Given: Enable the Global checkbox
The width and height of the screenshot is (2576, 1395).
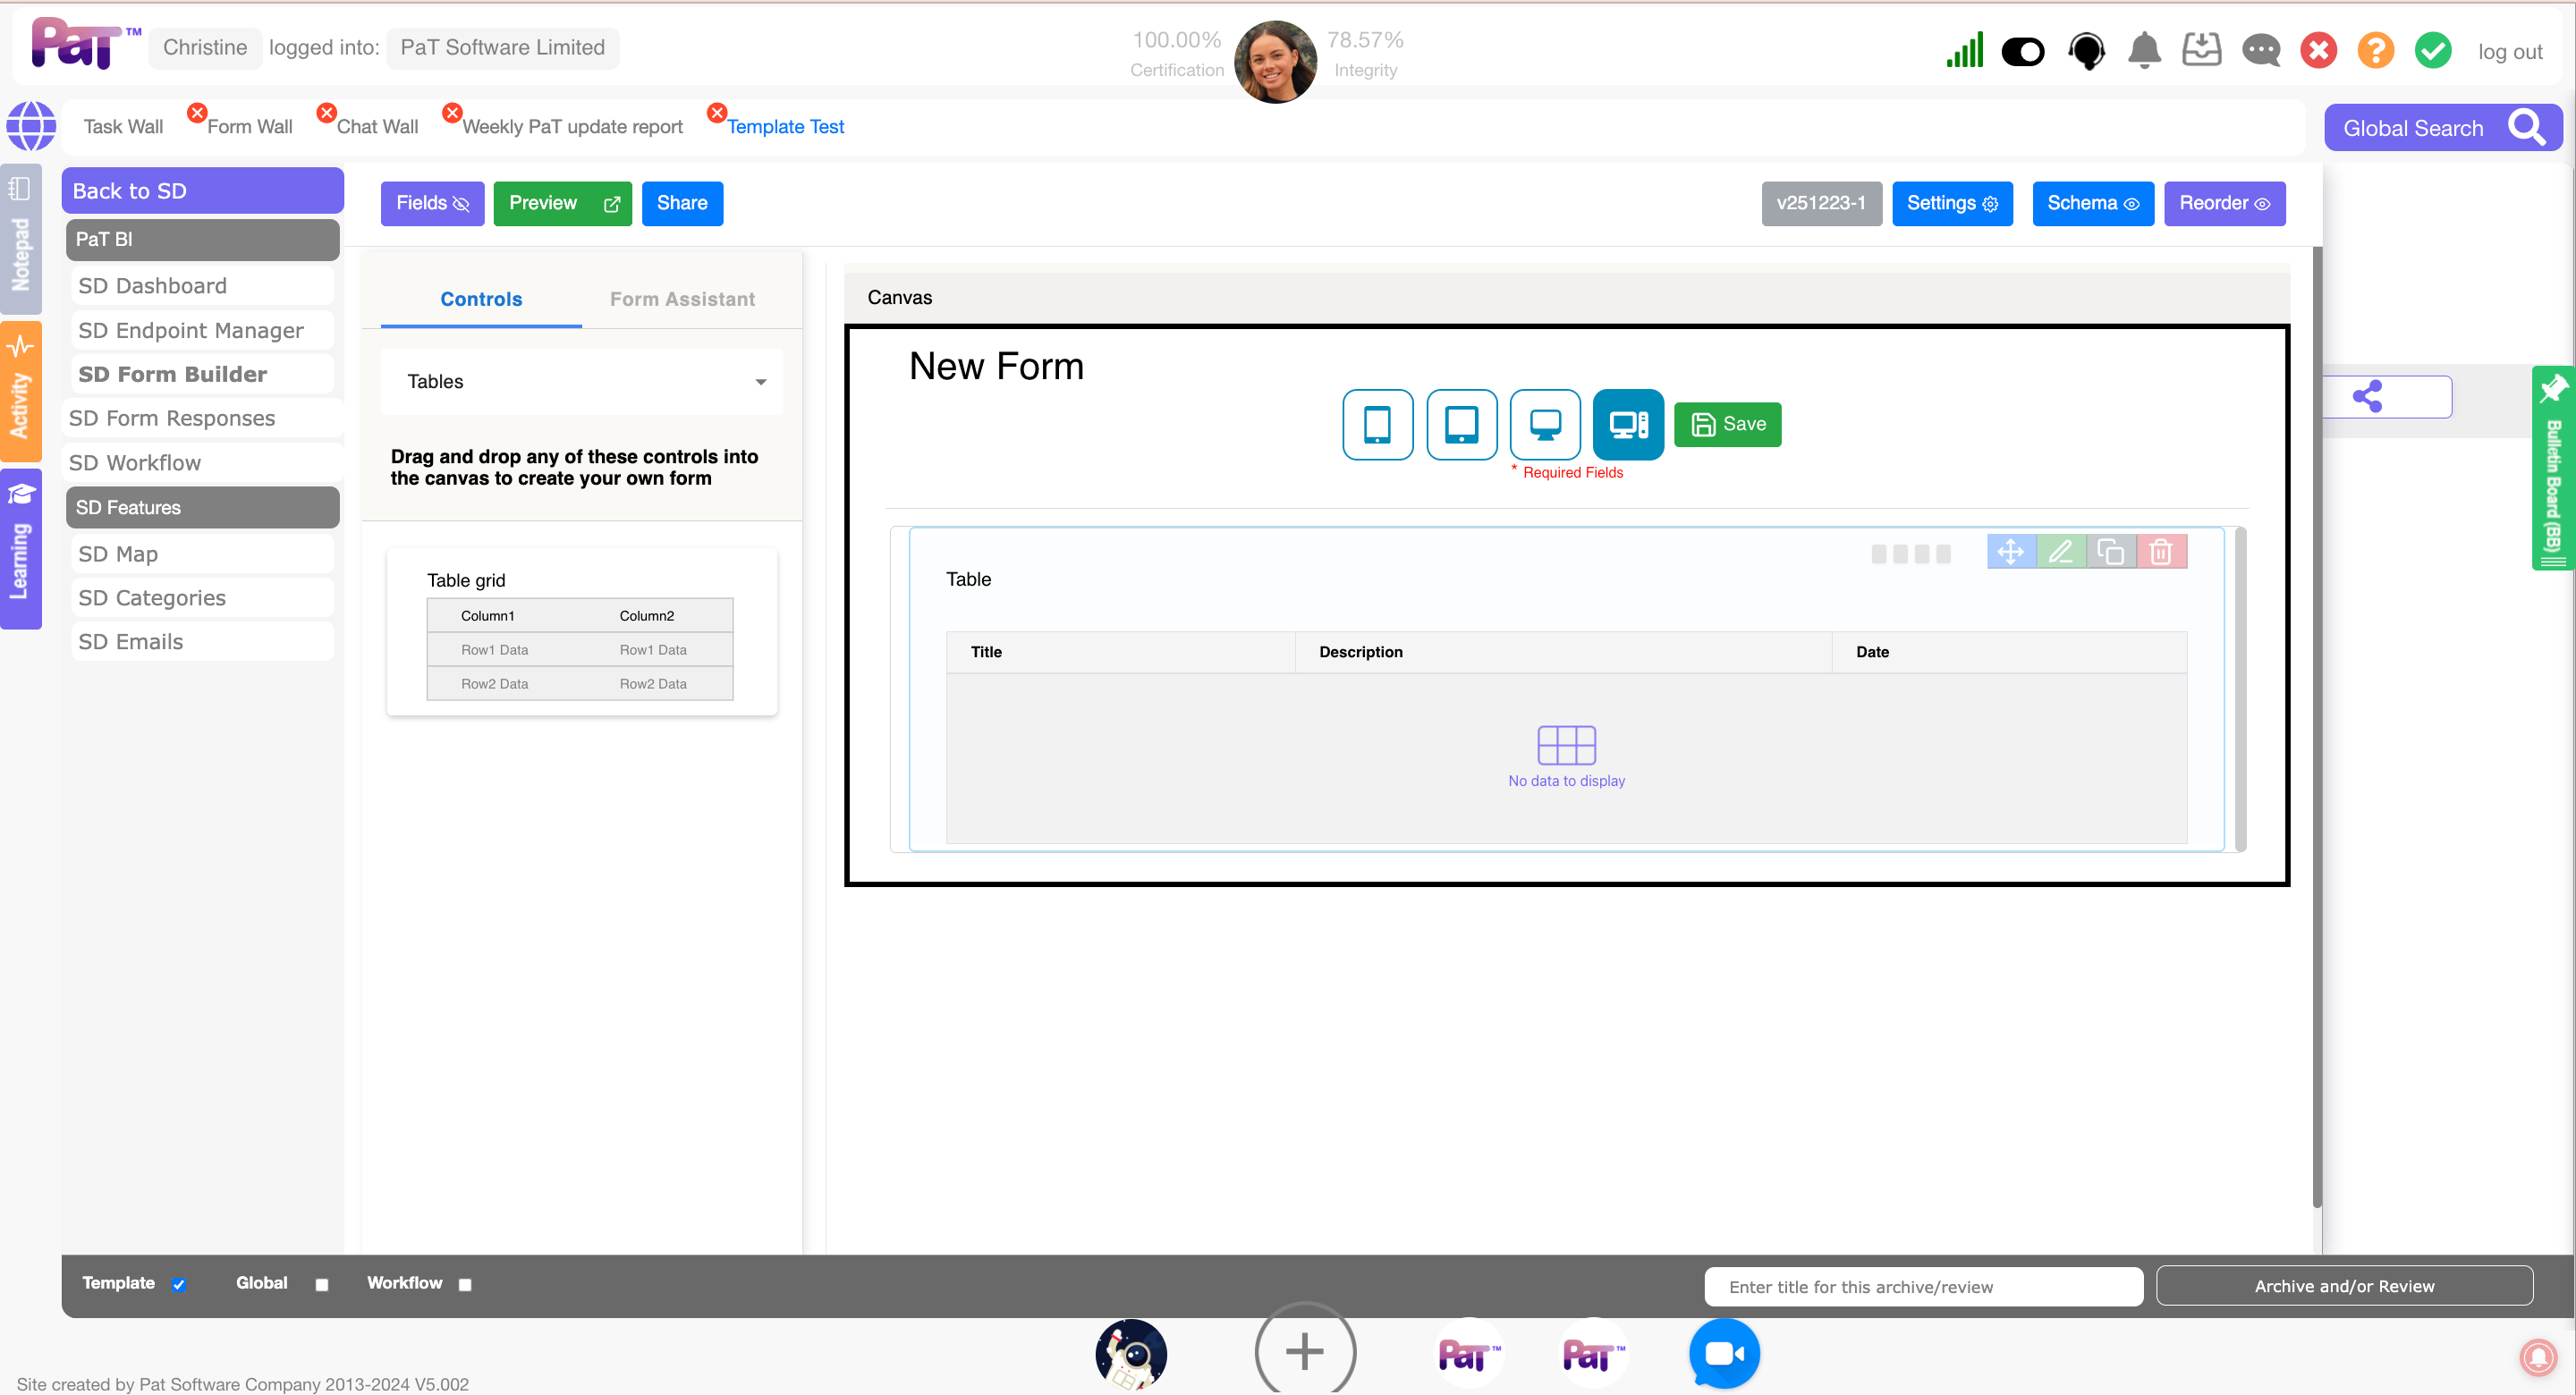Looking at the screenshot, I should click(x=322, y=1285).
